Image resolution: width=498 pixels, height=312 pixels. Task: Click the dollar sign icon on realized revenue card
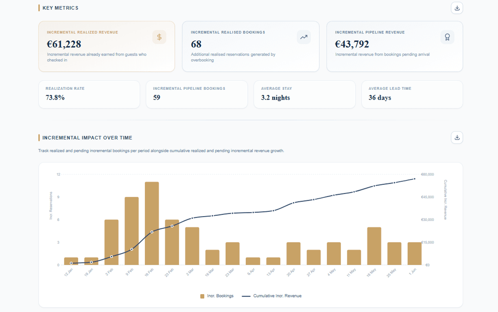point(159,37)
